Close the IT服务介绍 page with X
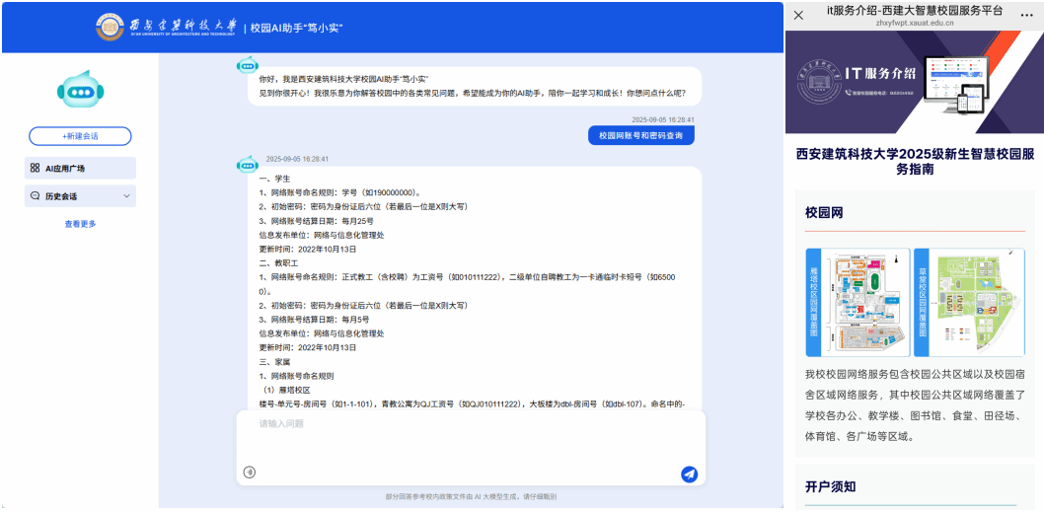The image size is (1044, 513). pos(798,15)
